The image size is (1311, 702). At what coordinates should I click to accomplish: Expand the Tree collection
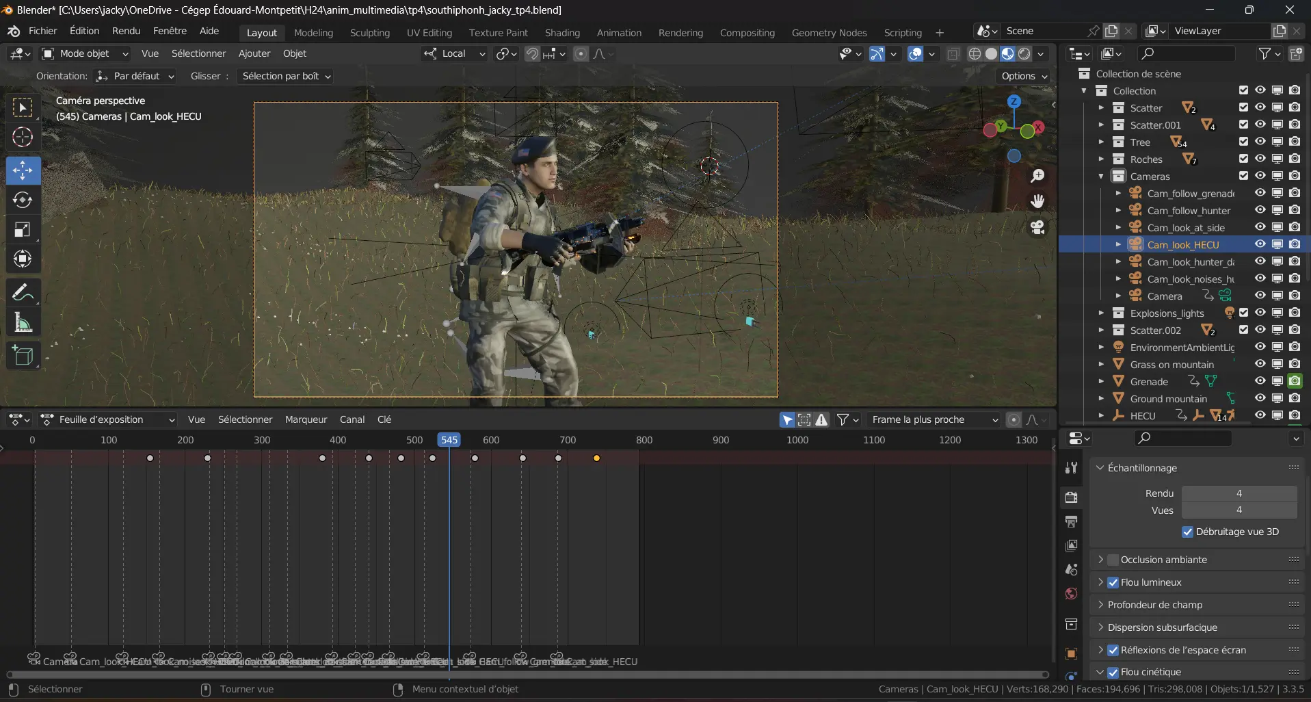pos(1101,142)
